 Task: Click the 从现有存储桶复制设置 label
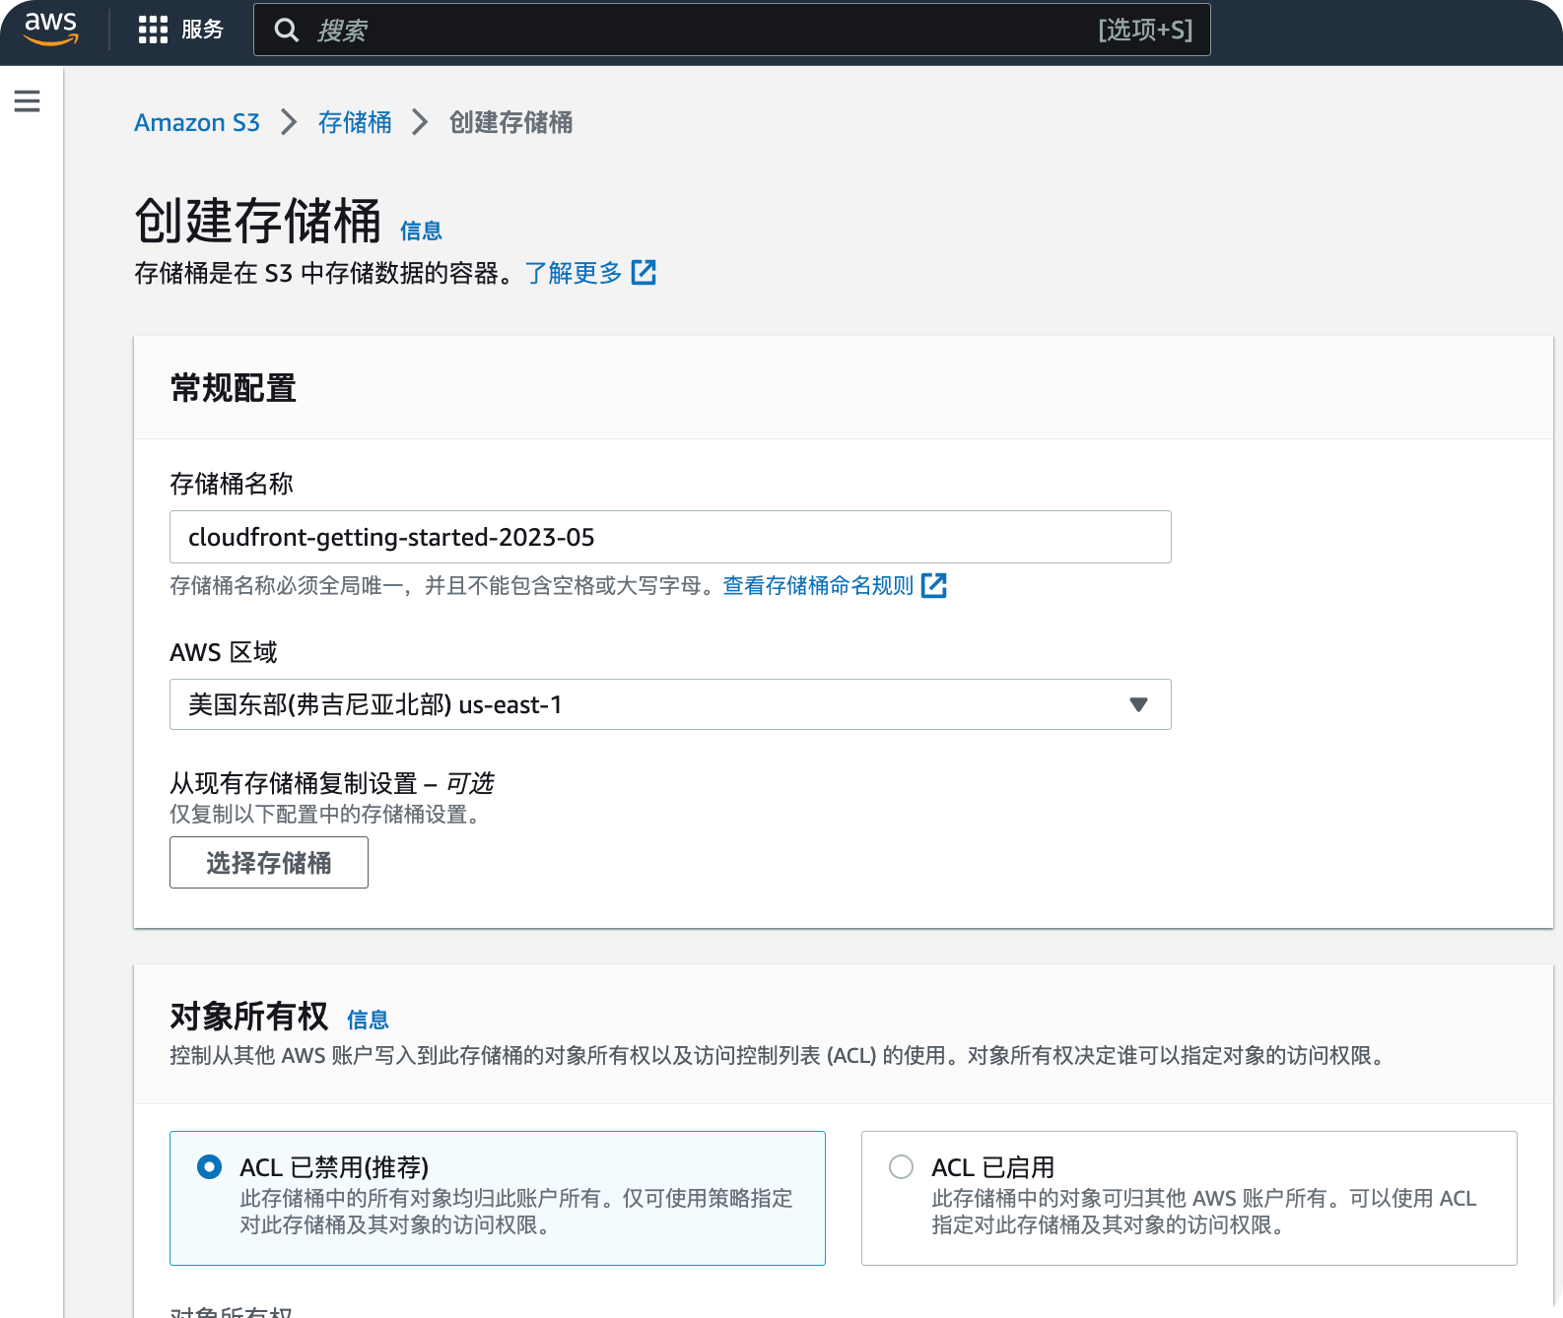[331, 783]
